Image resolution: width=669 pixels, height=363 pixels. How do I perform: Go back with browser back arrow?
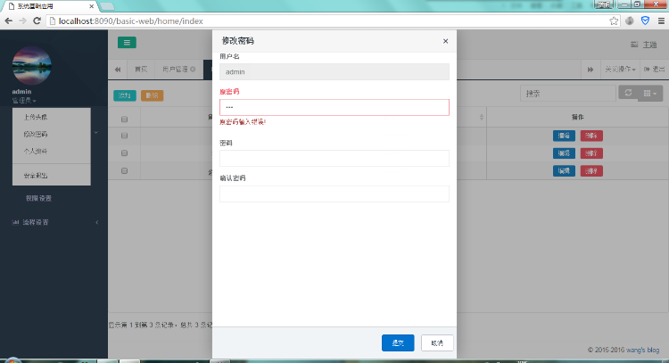click(9, 21)
